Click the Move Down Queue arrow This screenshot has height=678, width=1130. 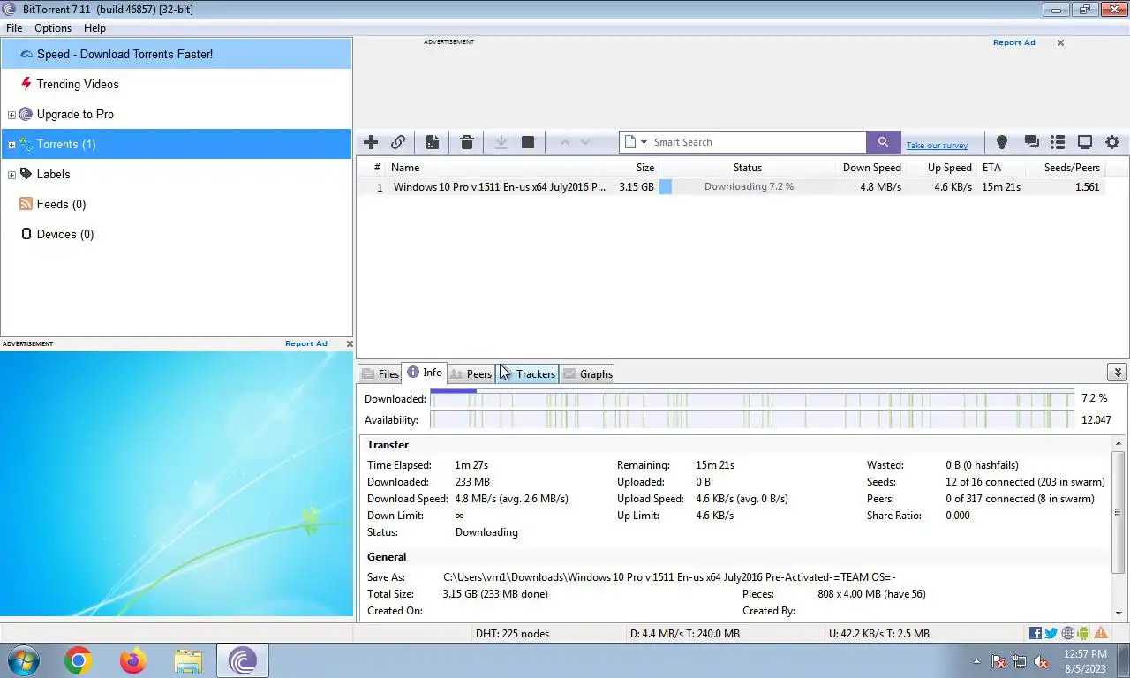tap(584, 142)
